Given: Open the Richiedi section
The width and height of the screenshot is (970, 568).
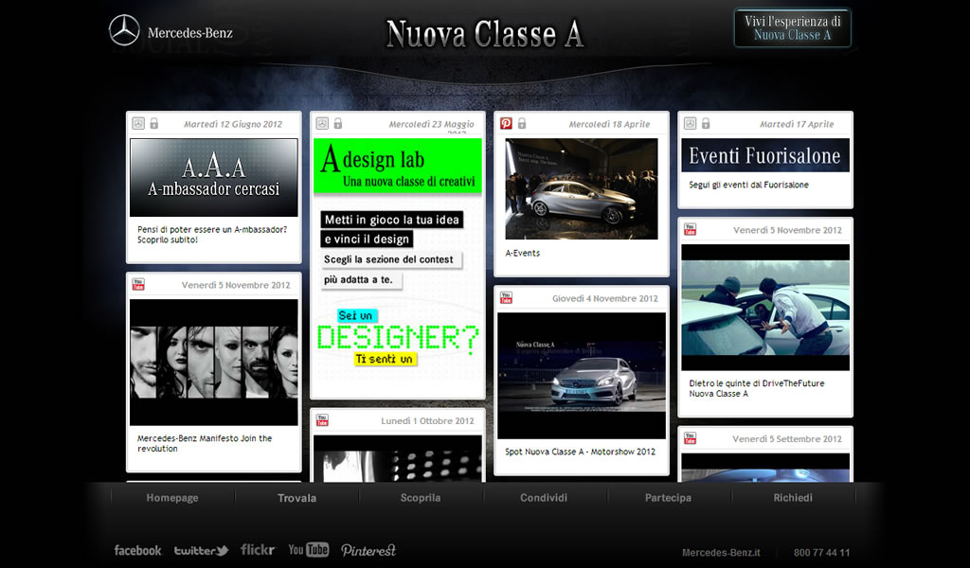Looking at the screenshot, I should pos(793,498).
